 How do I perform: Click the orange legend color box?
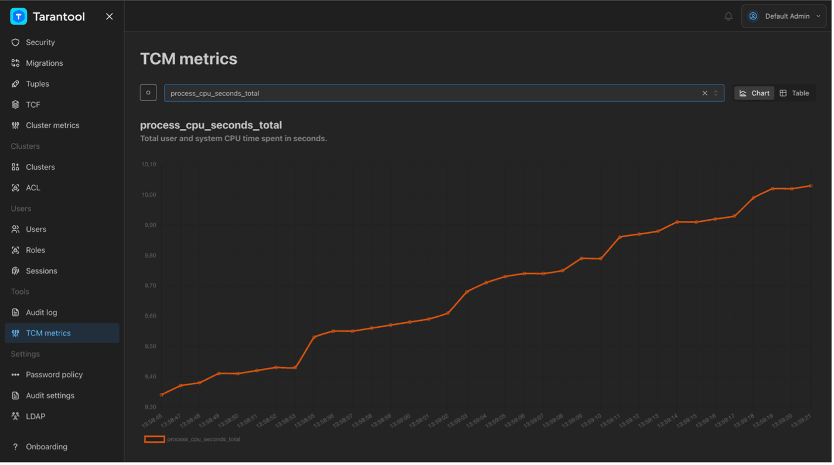155,440
